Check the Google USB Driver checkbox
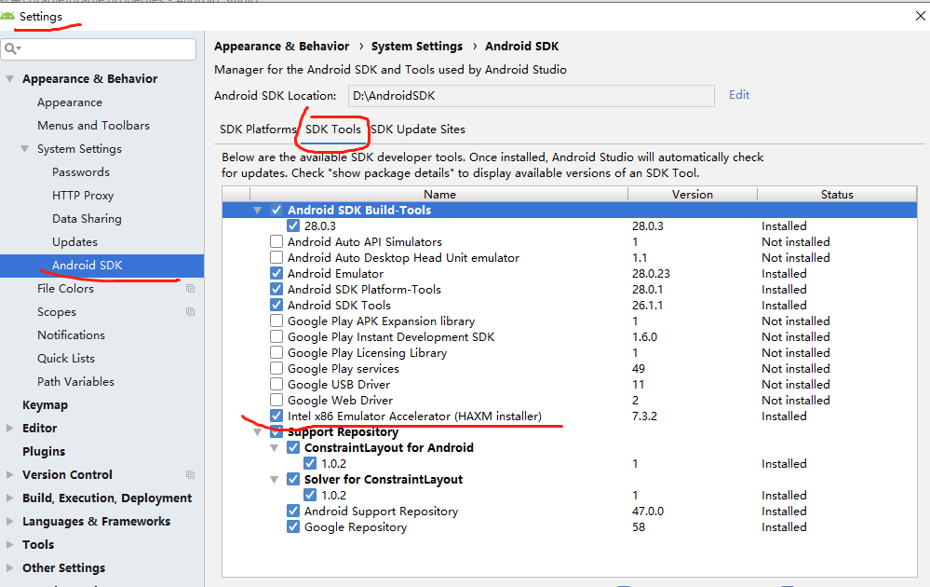The image size is (930, 587). [276, 384]
